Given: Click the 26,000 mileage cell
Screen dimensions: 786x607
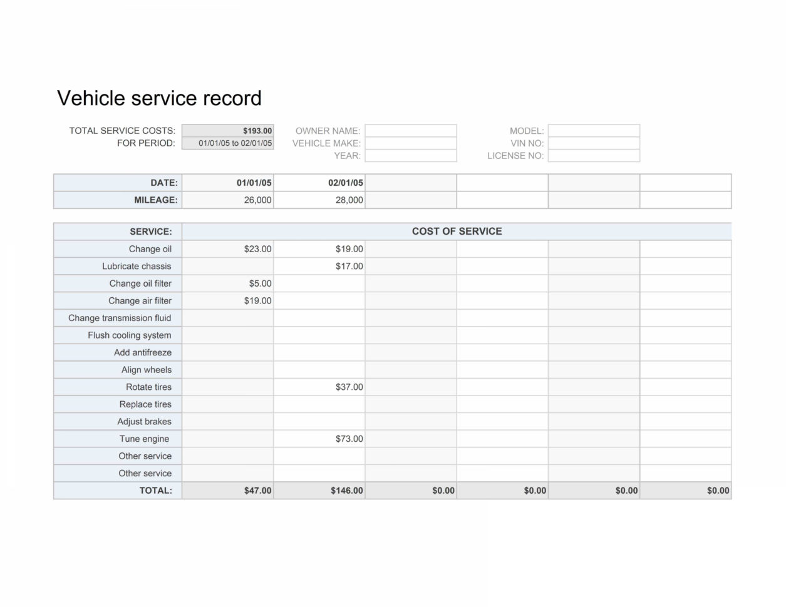Looking at the screenshot, I should tap(227, 200).
